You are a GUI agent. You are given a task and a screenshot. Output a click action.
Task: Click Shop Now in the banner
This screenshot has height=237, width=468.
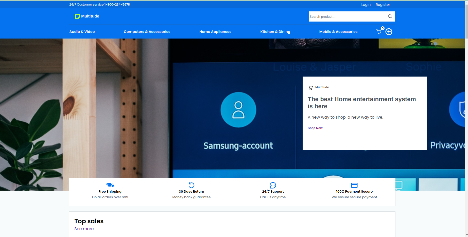pyautogui.click(x=315, y=128)
